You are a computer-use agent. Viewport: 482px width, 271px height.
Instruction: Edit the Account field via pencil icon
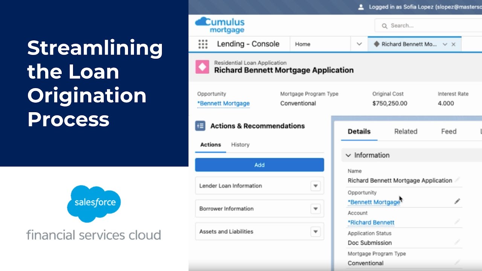coord(457,222)
